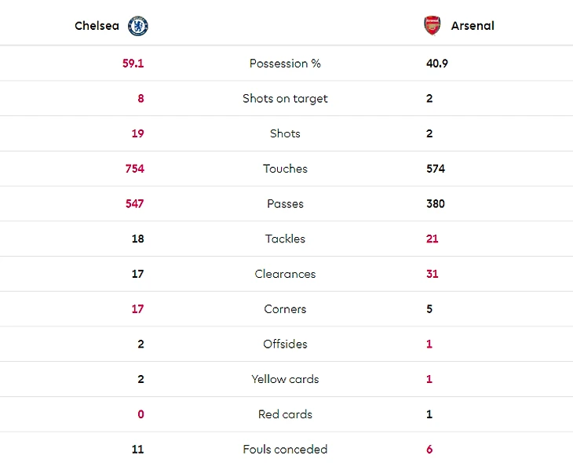573x463 pixels.
Task: Click the Chelsea club crest icon
Action: [x=138, y=26]
